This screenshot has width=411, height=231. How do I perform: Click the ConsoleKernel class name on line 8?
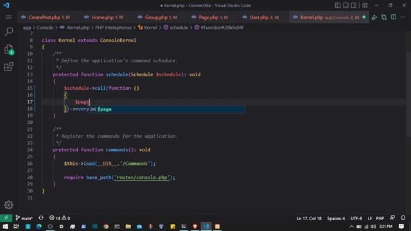pyautogui.click(x=118, y=40)
